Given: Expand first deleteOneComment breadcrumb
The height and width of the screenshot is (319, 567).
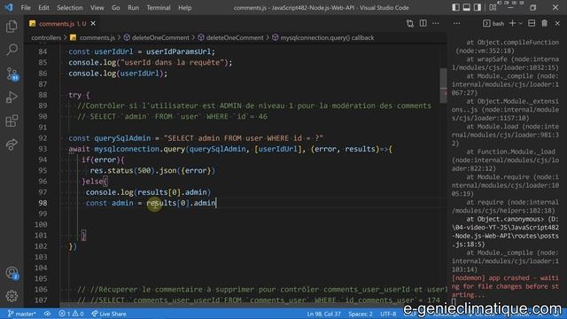Looking at the screenshot, I should click(157, 37).
